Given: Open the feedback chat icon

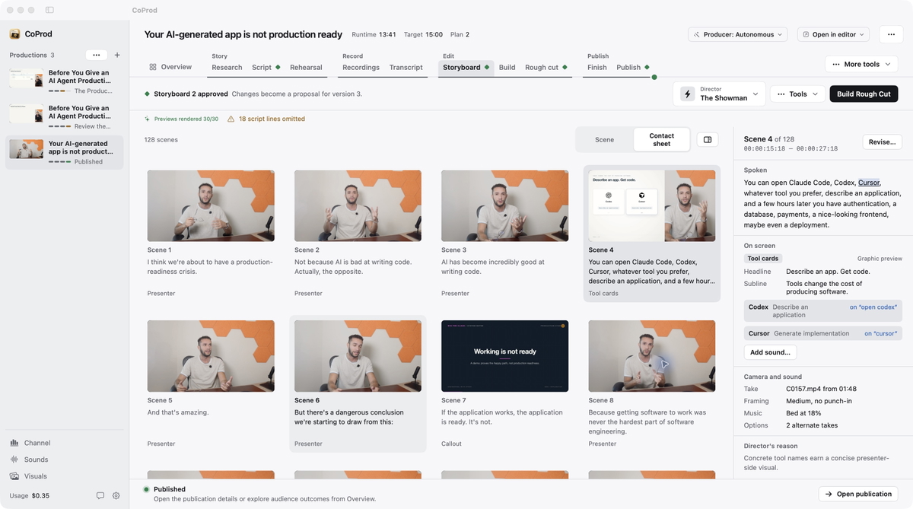Looking at the screenshot, I should 100,495.
